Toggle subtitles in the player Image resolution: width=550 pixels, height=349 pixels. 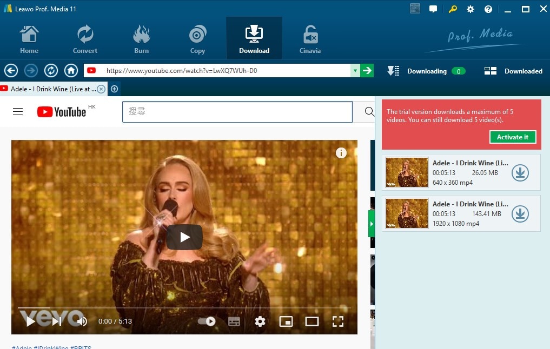[234, 321]
